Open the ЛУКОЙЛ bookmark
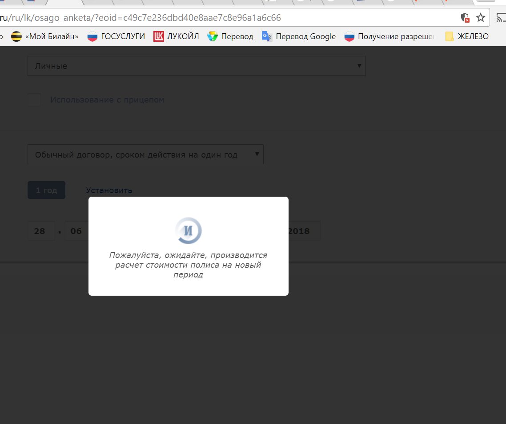The image size is (506, 424). [176, 36]
